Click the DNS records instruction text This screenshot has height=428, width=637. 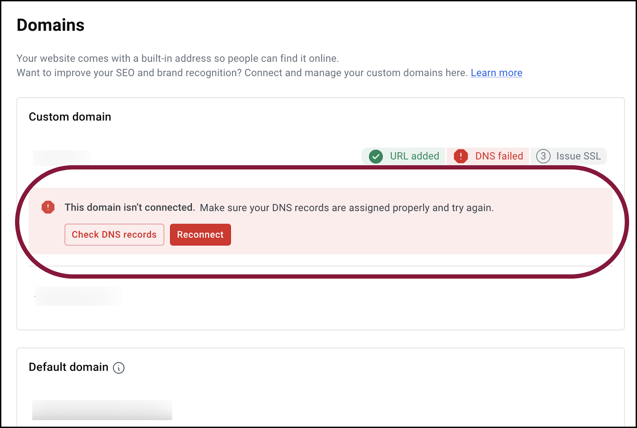tap(347, 208)
